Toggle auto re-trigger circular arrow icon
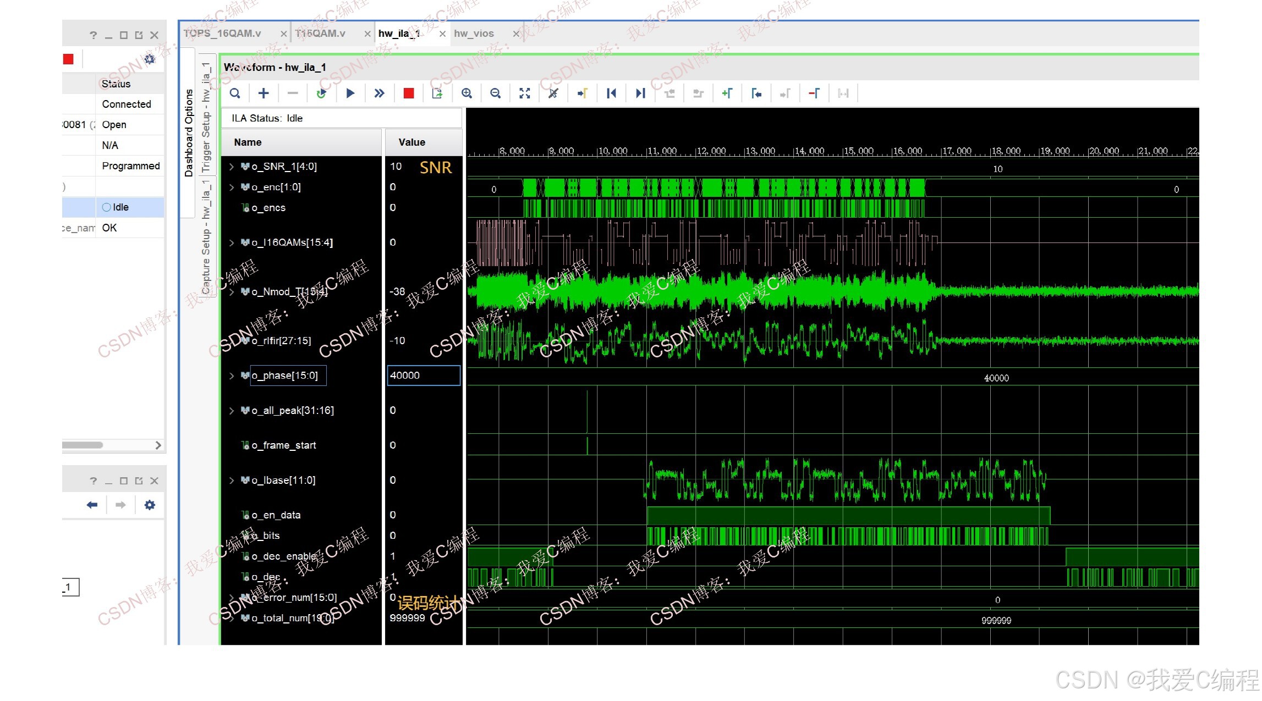This screenshot has width=1262, height=701. [x=321, y=93]
